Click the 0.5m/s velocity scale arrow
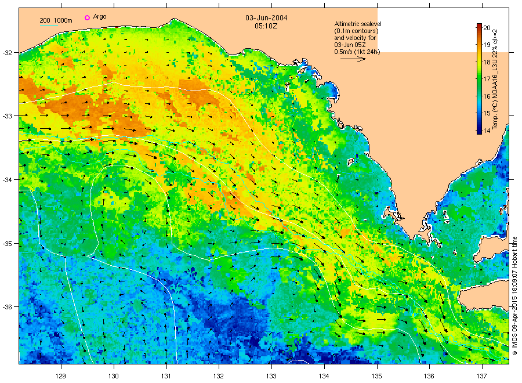The height and width of the screenshot is (383, 522). (353, 59)
